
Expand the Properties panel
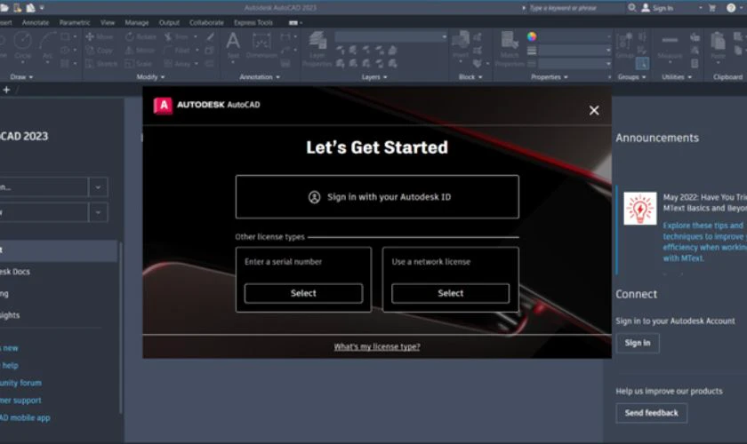(550, 76)
